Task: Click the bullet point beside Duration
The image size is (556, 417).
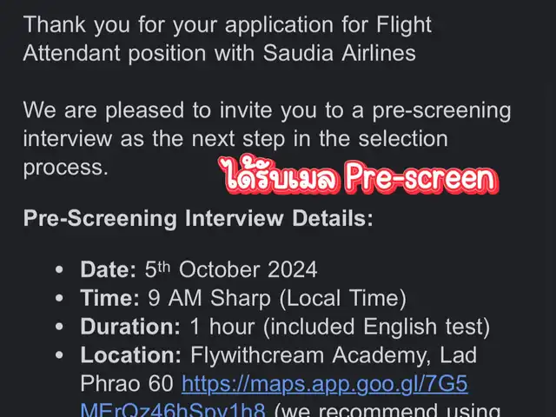Action: (x=59, y=327)
